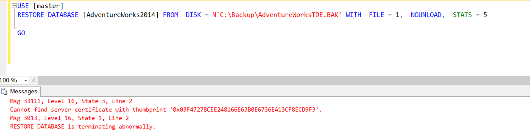Collapse the code region beside USE

14,6
